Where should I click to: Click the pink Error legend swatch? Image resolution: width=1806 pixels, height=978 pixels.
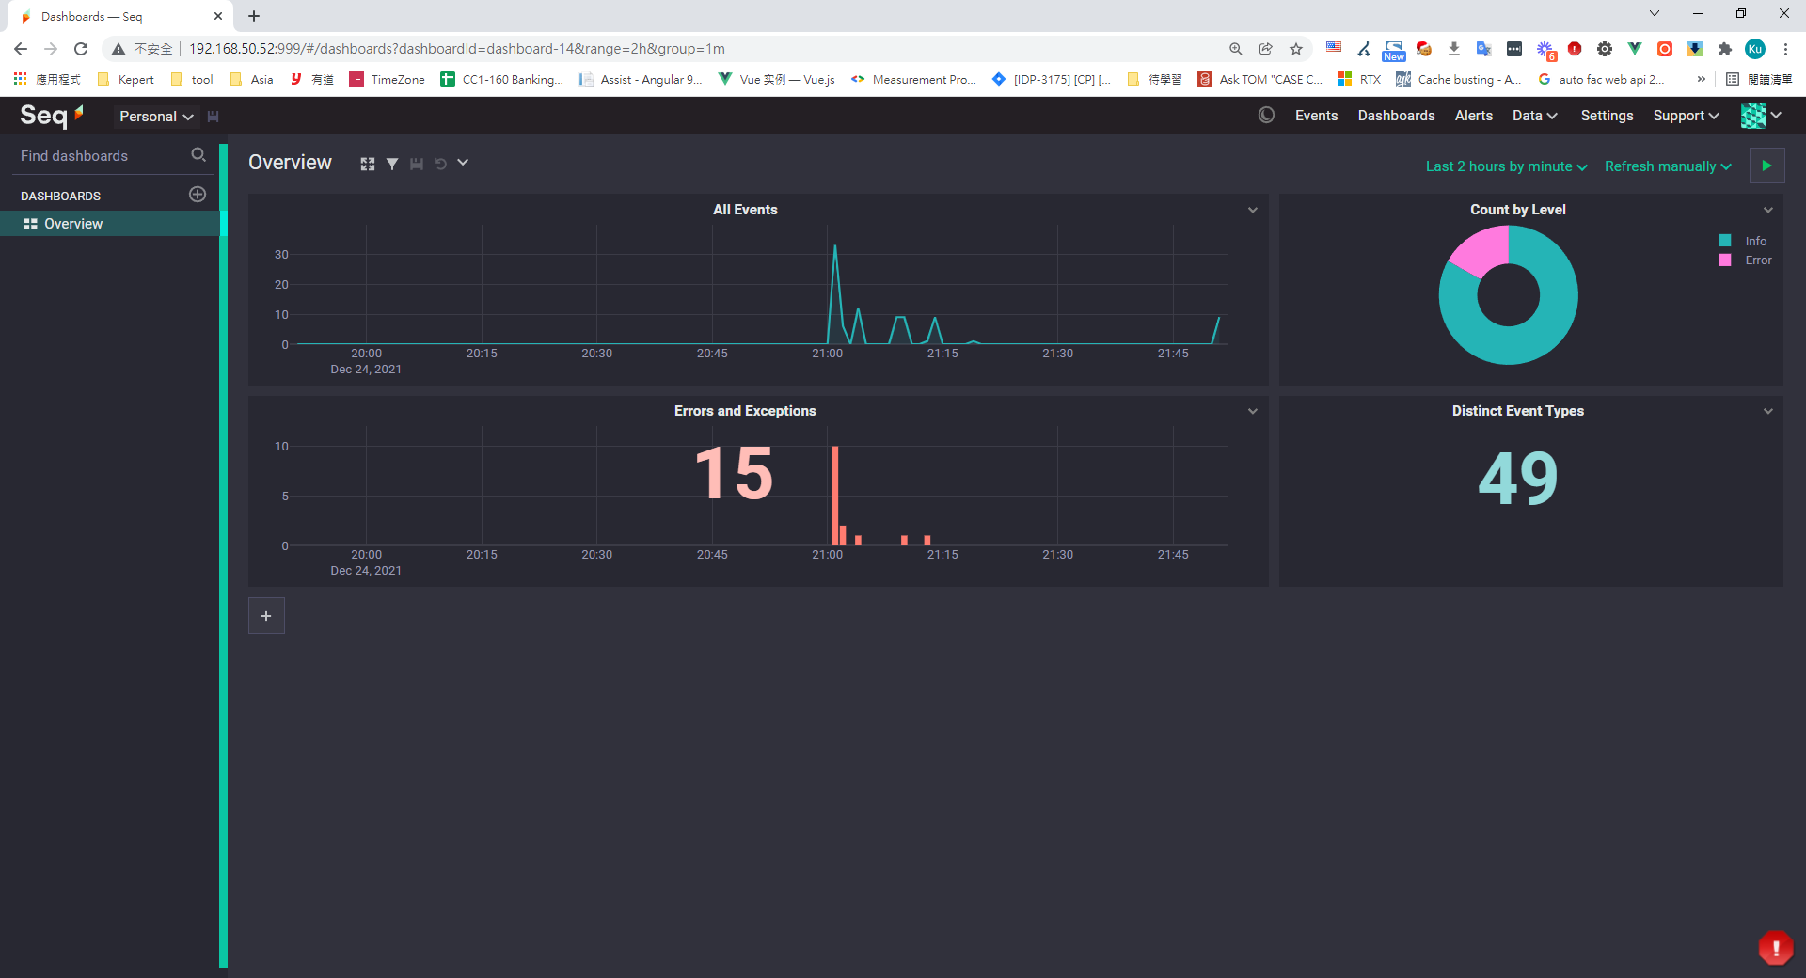[1724, 260]
